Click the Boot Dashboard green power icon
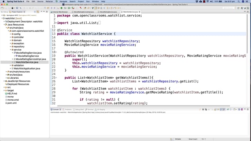This screenshot has width=251, height=141. click(x=61, y=8)
